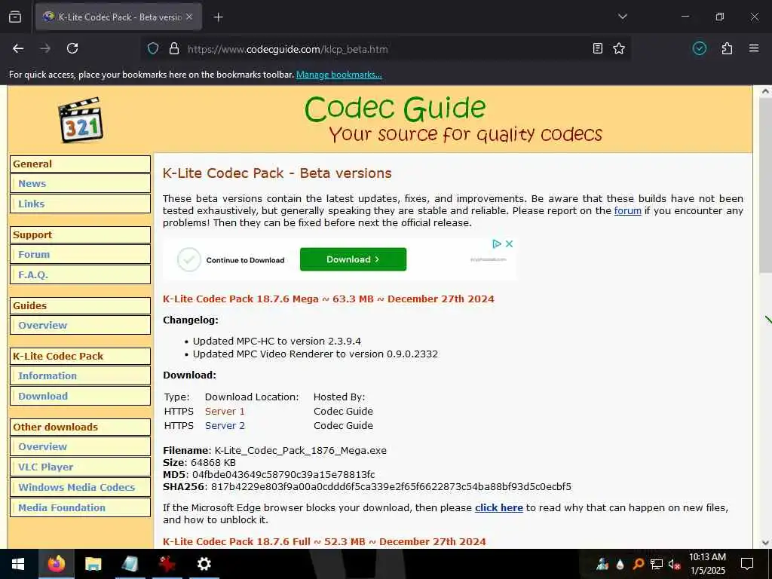
Task: Click the water drop tray icon
Action: coord(620,564)
